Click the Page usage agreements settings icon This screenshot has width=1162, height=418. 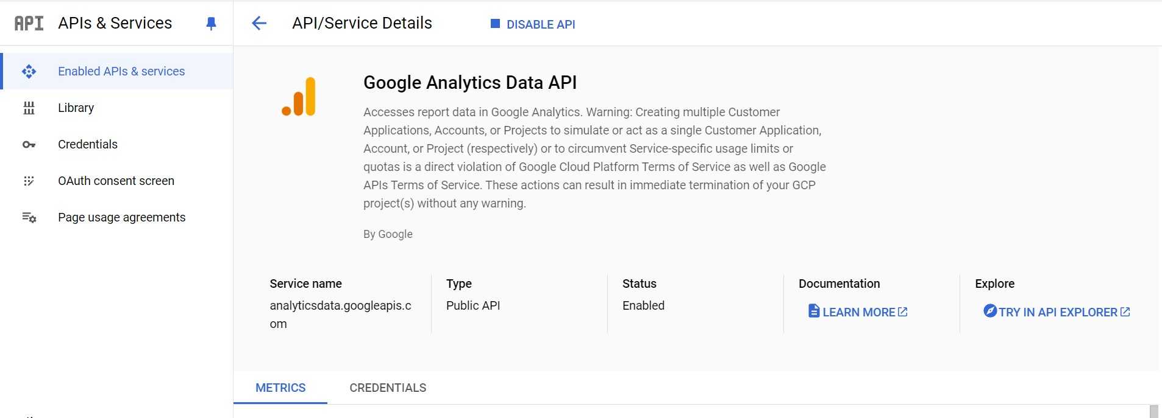pyautogui.click(x=29, y=217)
